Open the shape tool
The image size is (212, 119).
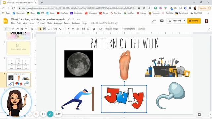(55, 29)
